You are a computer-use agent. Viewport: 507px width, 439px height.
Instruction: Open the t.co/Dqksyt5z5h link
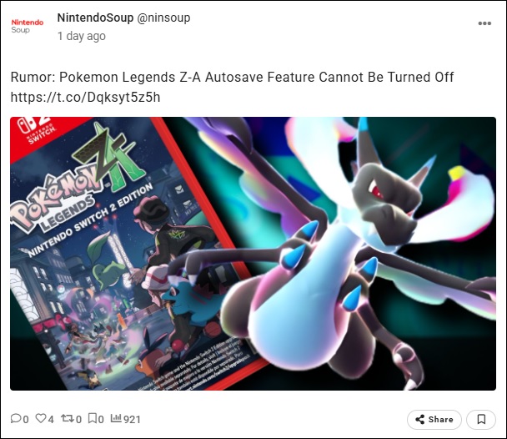[x=85, y=97]
